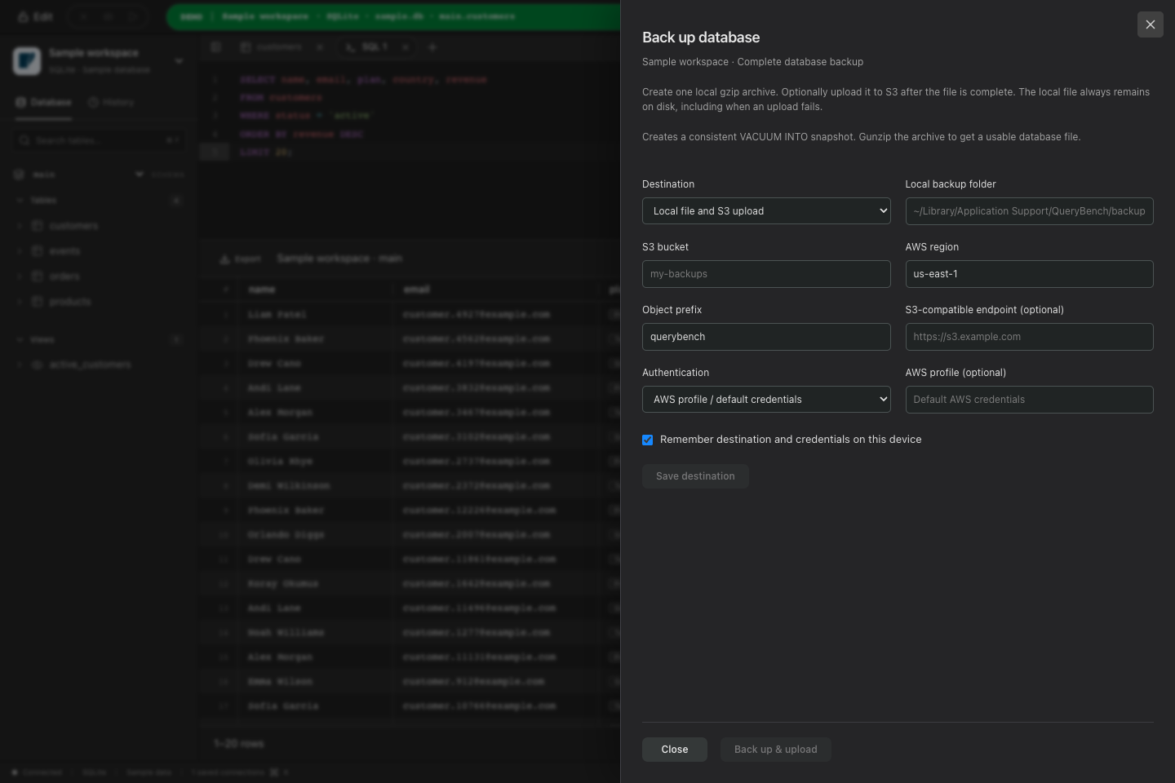Click the Object prefix field containing querybench
The height and width of the screenshot is (783, 1175).
[766, 337]
